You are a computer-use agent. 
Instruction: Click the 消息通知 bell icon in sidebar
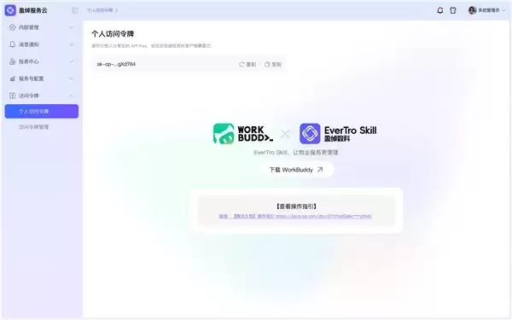click(x=13, y=44)
